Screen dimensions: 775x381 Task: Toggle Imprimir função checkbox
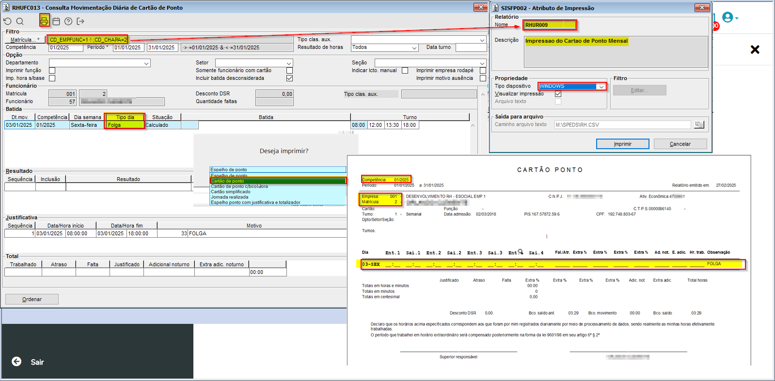52,71
